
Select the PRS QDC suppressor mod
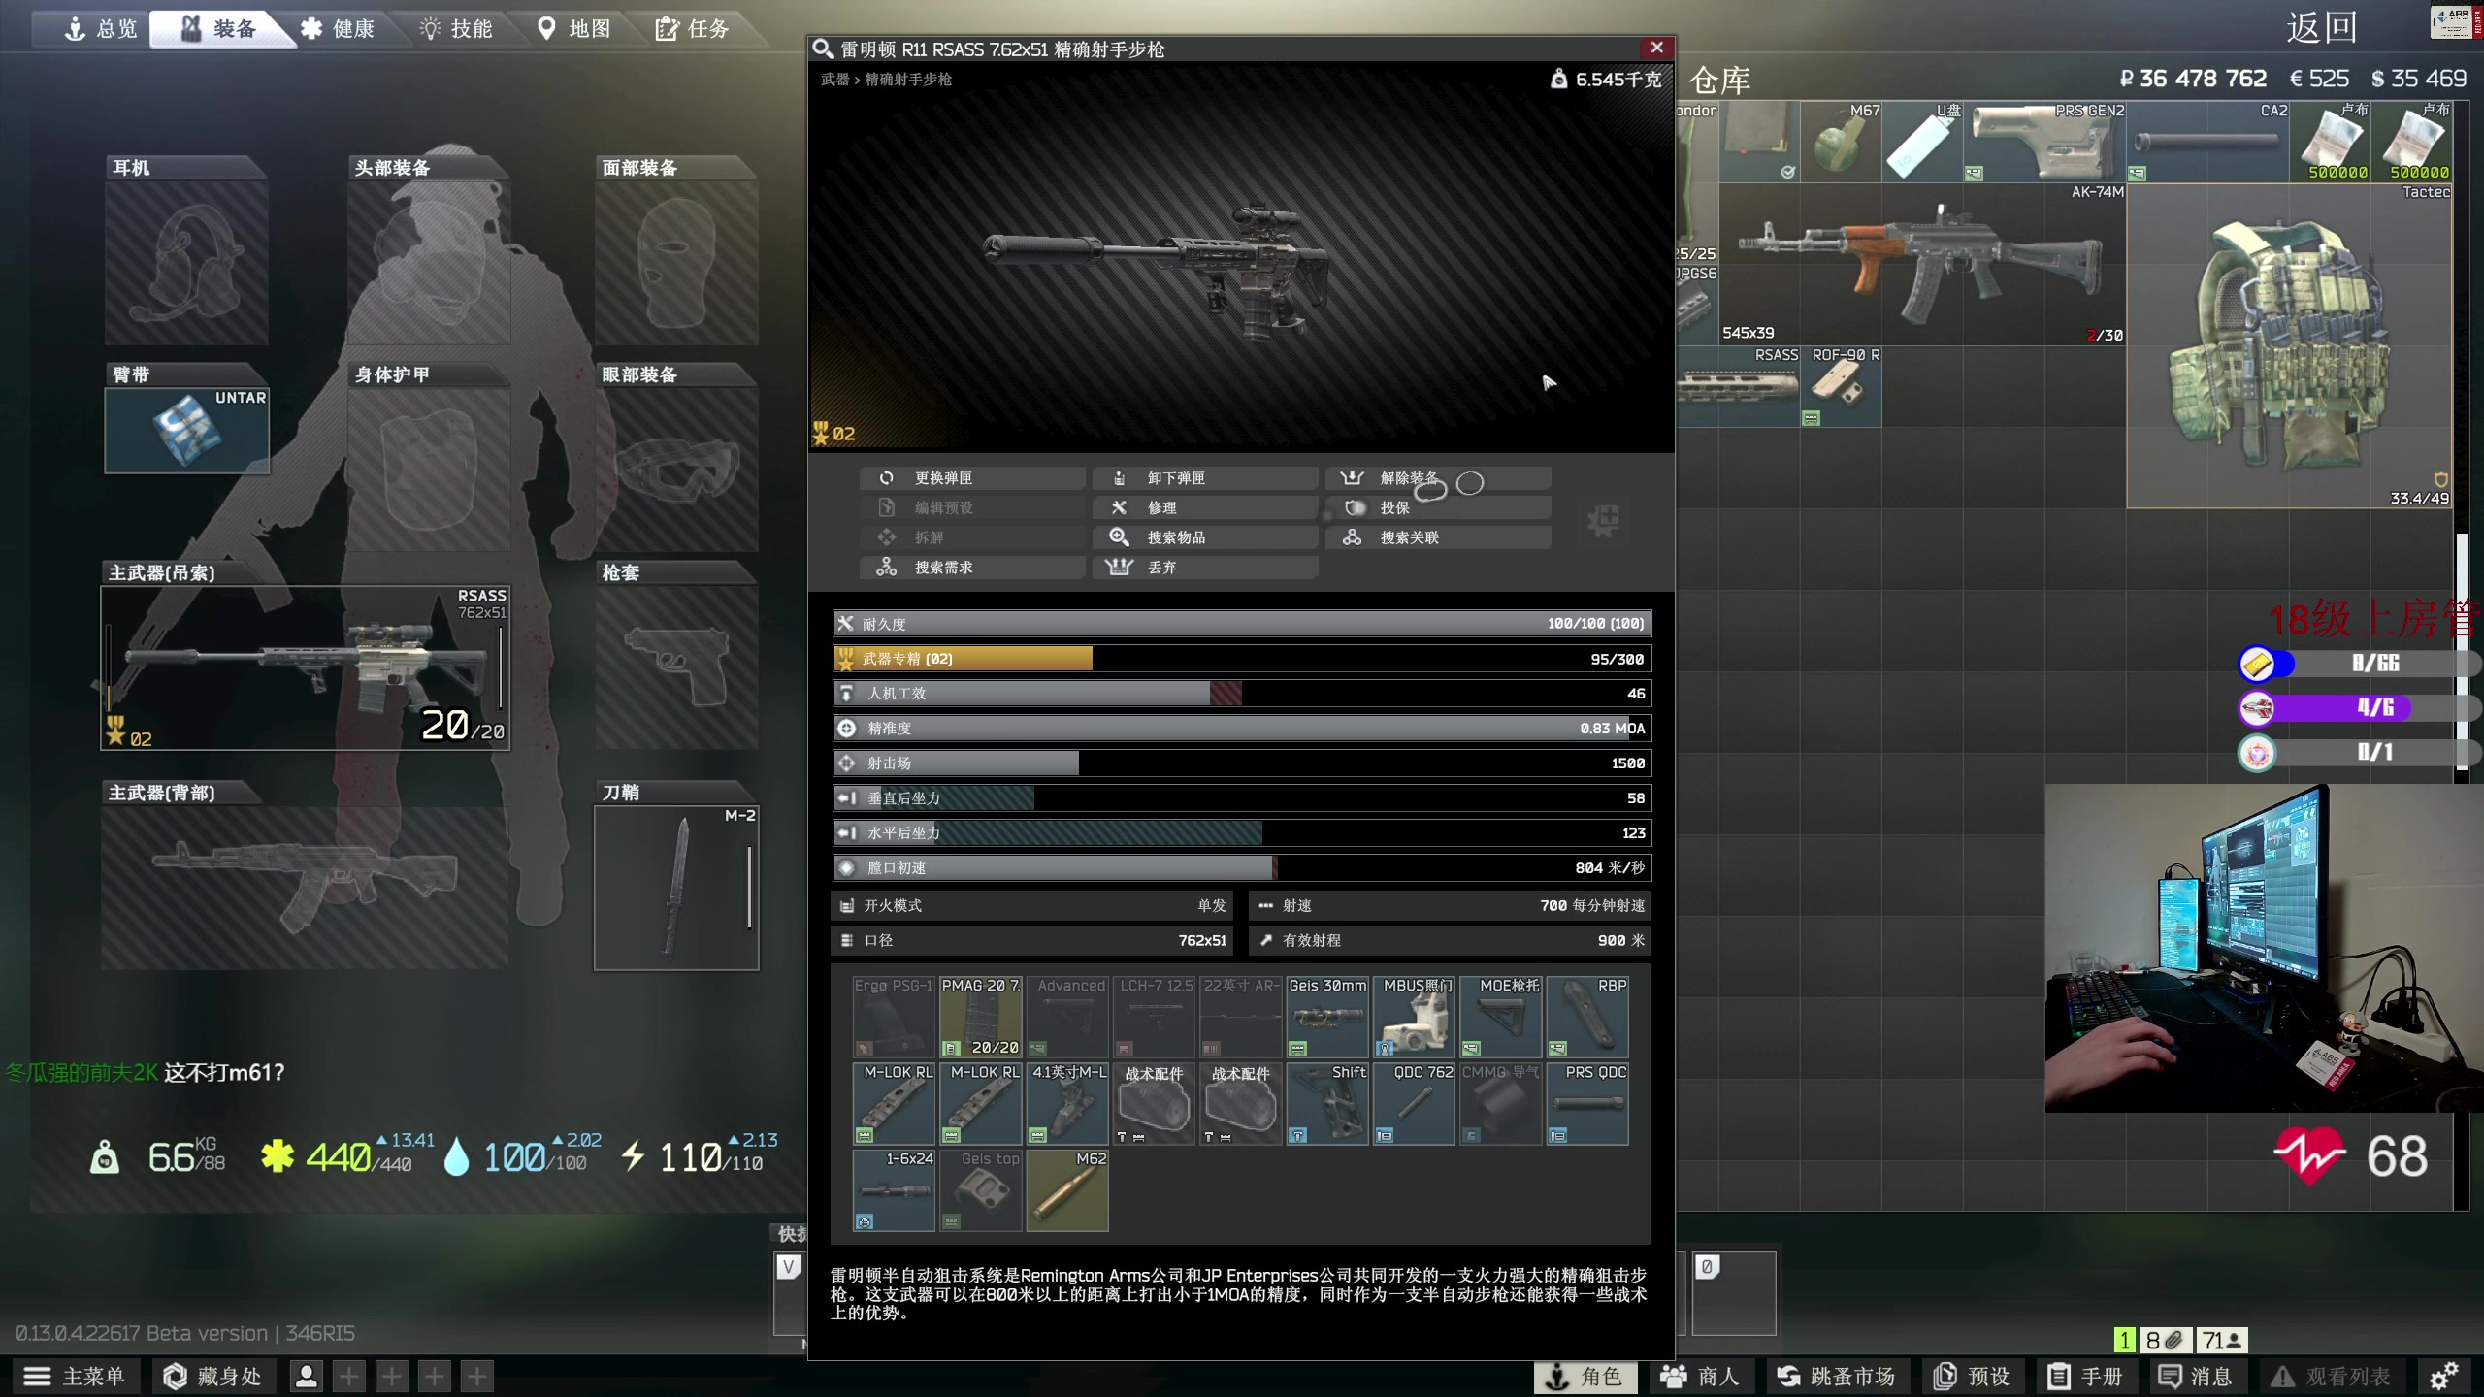pos(1587,1104)
